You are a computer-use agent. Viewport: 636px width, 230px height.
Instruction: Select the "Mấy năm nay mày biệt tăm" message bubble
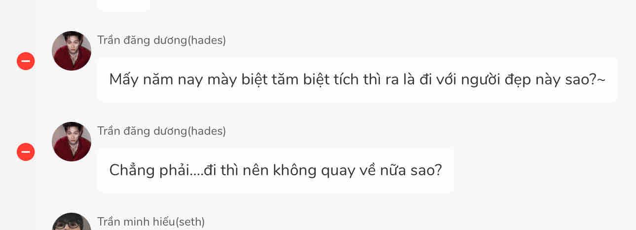357,79
